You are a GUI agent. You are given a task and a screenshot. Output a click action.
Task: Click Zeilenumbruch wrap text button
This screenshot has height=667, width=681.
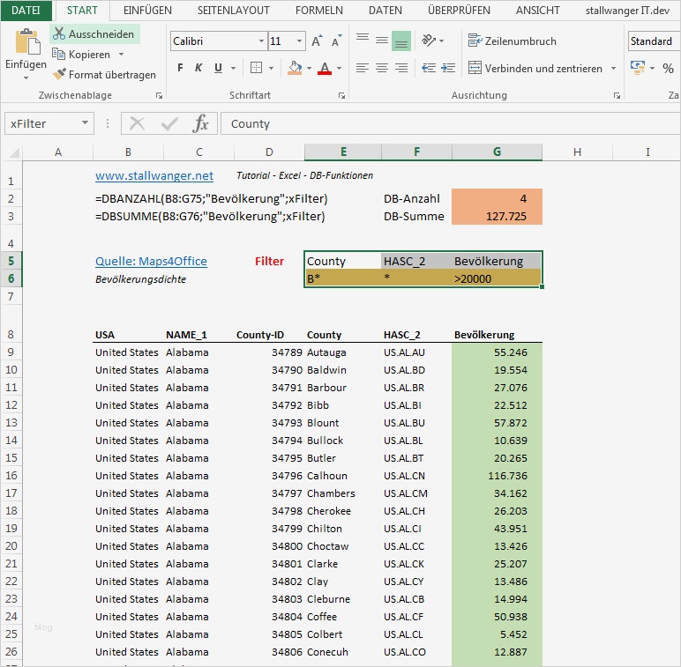[512, 41]
